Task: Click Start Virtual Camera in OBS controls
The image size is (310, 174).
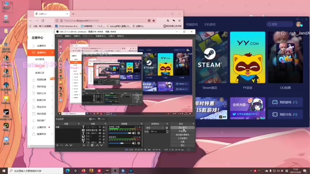Action: click(x=182, y=135)
